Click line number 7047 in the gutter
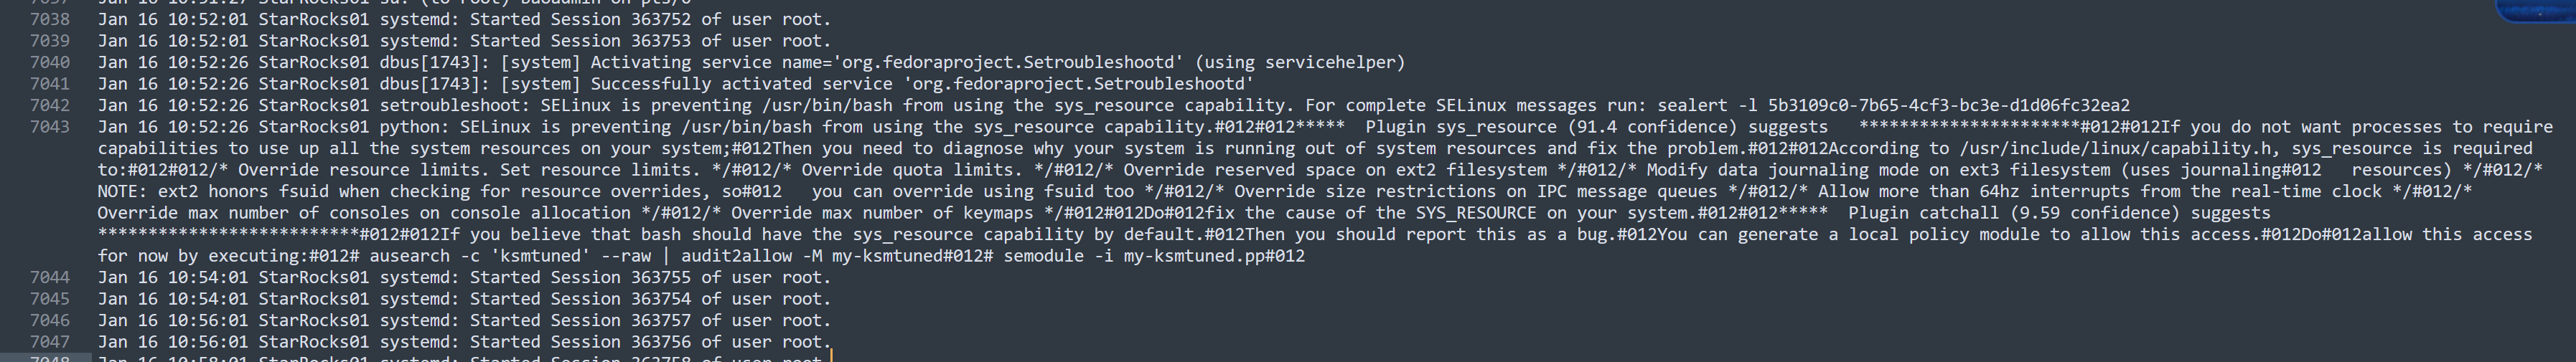This screenshot has height=362, width=2576. click(x=50, y=342)
